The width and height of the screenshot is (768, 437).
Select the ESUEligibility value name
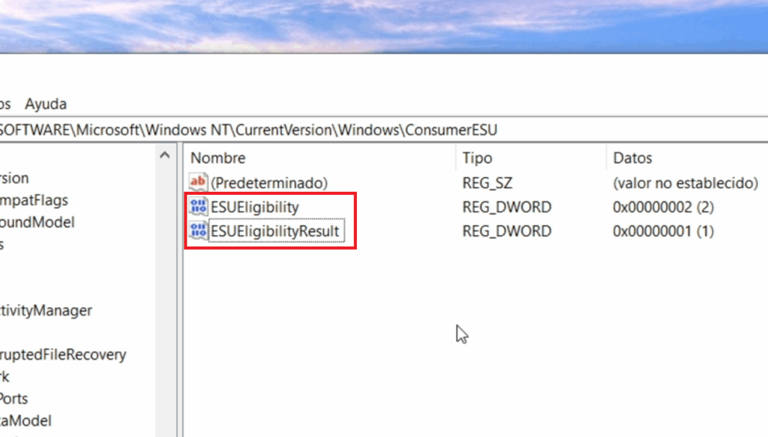(254, 207)
